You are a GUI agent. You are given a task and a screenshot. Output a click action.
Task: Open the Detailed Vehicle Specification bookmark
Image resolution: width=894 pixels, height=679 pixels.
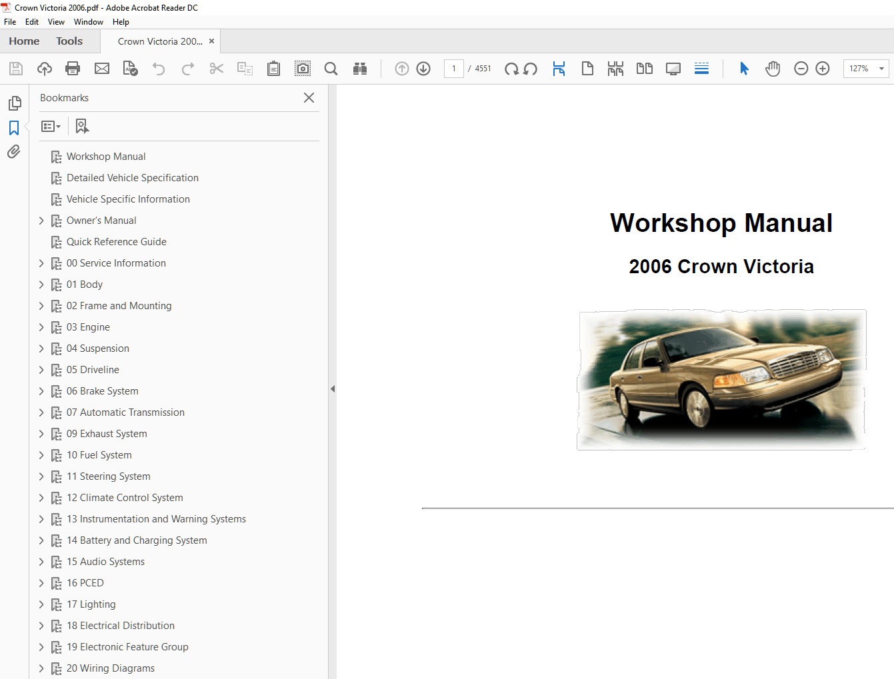(x=132, y=178)
